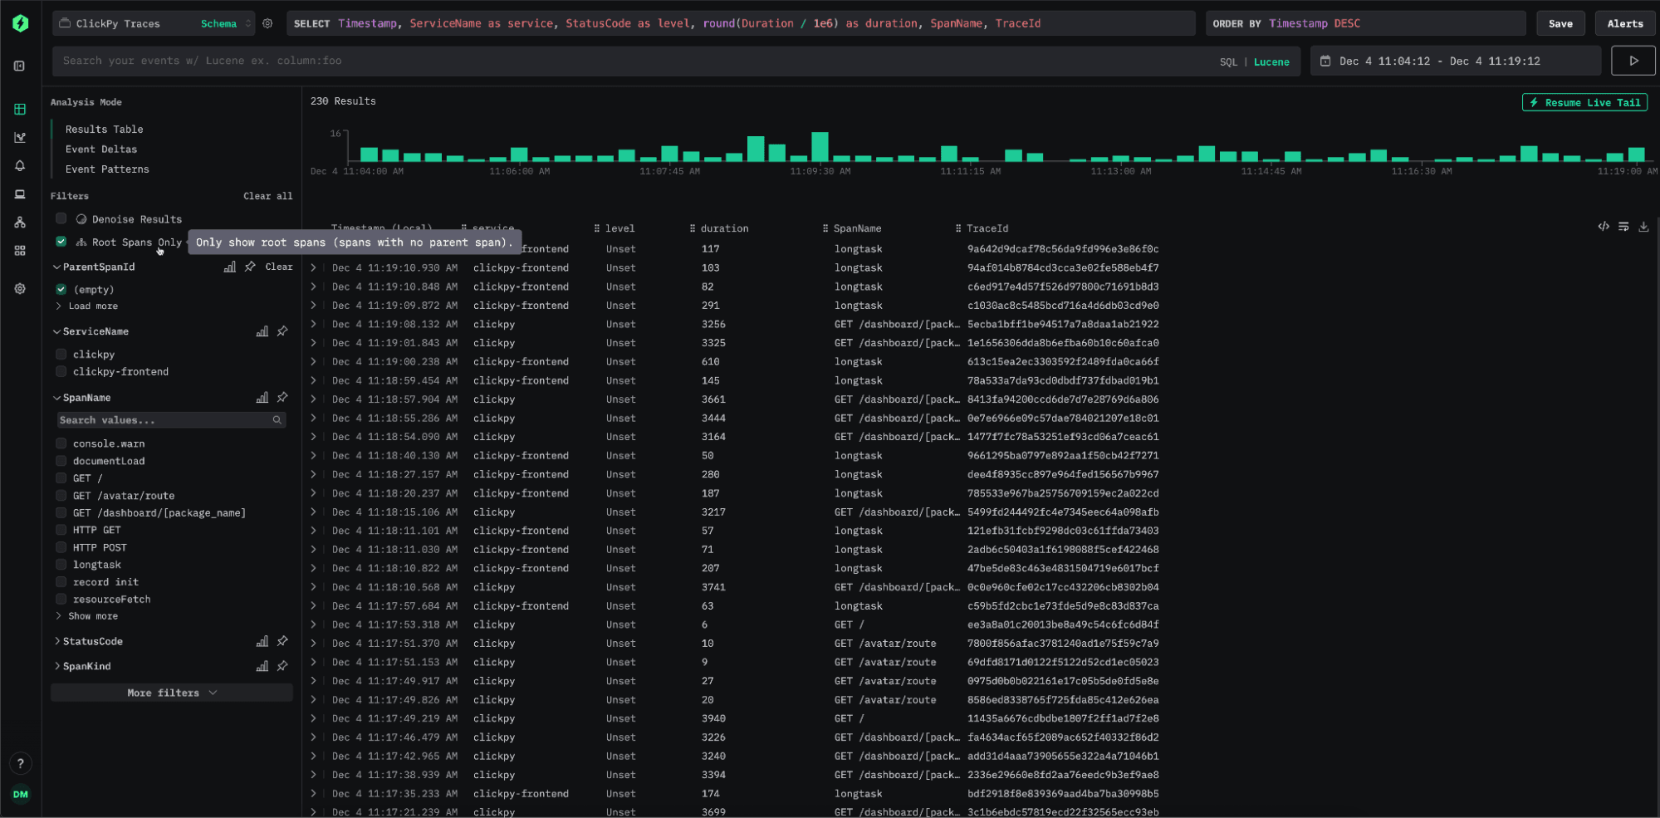The height and width of the screenshot is (818, 1660).
Task: Expand the StatusCode filter section
Action: coord(91,641)
